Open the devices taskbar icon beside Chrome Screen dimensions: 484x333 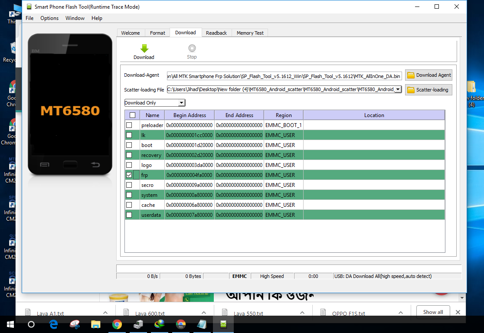pyautogui.click(x=138, y=324)
